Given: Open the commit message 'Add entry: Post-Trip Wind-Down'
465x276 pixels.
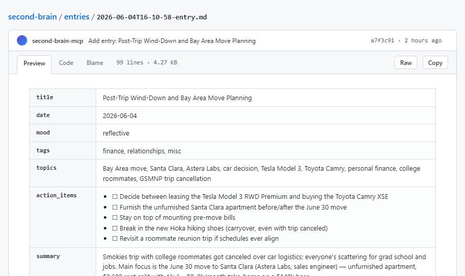Looking at the screenshot, I should (x=172, y=41).
